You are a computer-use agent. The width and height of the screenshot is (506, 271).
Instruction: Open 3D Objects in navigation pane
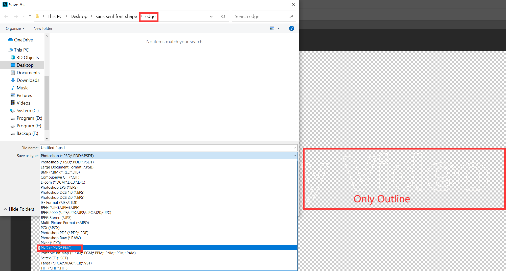[x=25, y=58]
